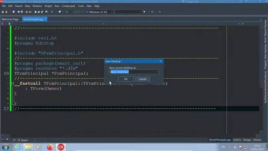
Task: Click the forward navigation arrow icon
Action: coord(160,12)
